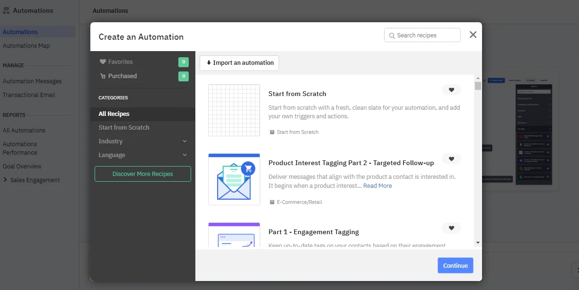Favorite the Part 1 - Engagement Tagging recipe
The height and width of the screenshot is (290, 579).
[451, 228]
